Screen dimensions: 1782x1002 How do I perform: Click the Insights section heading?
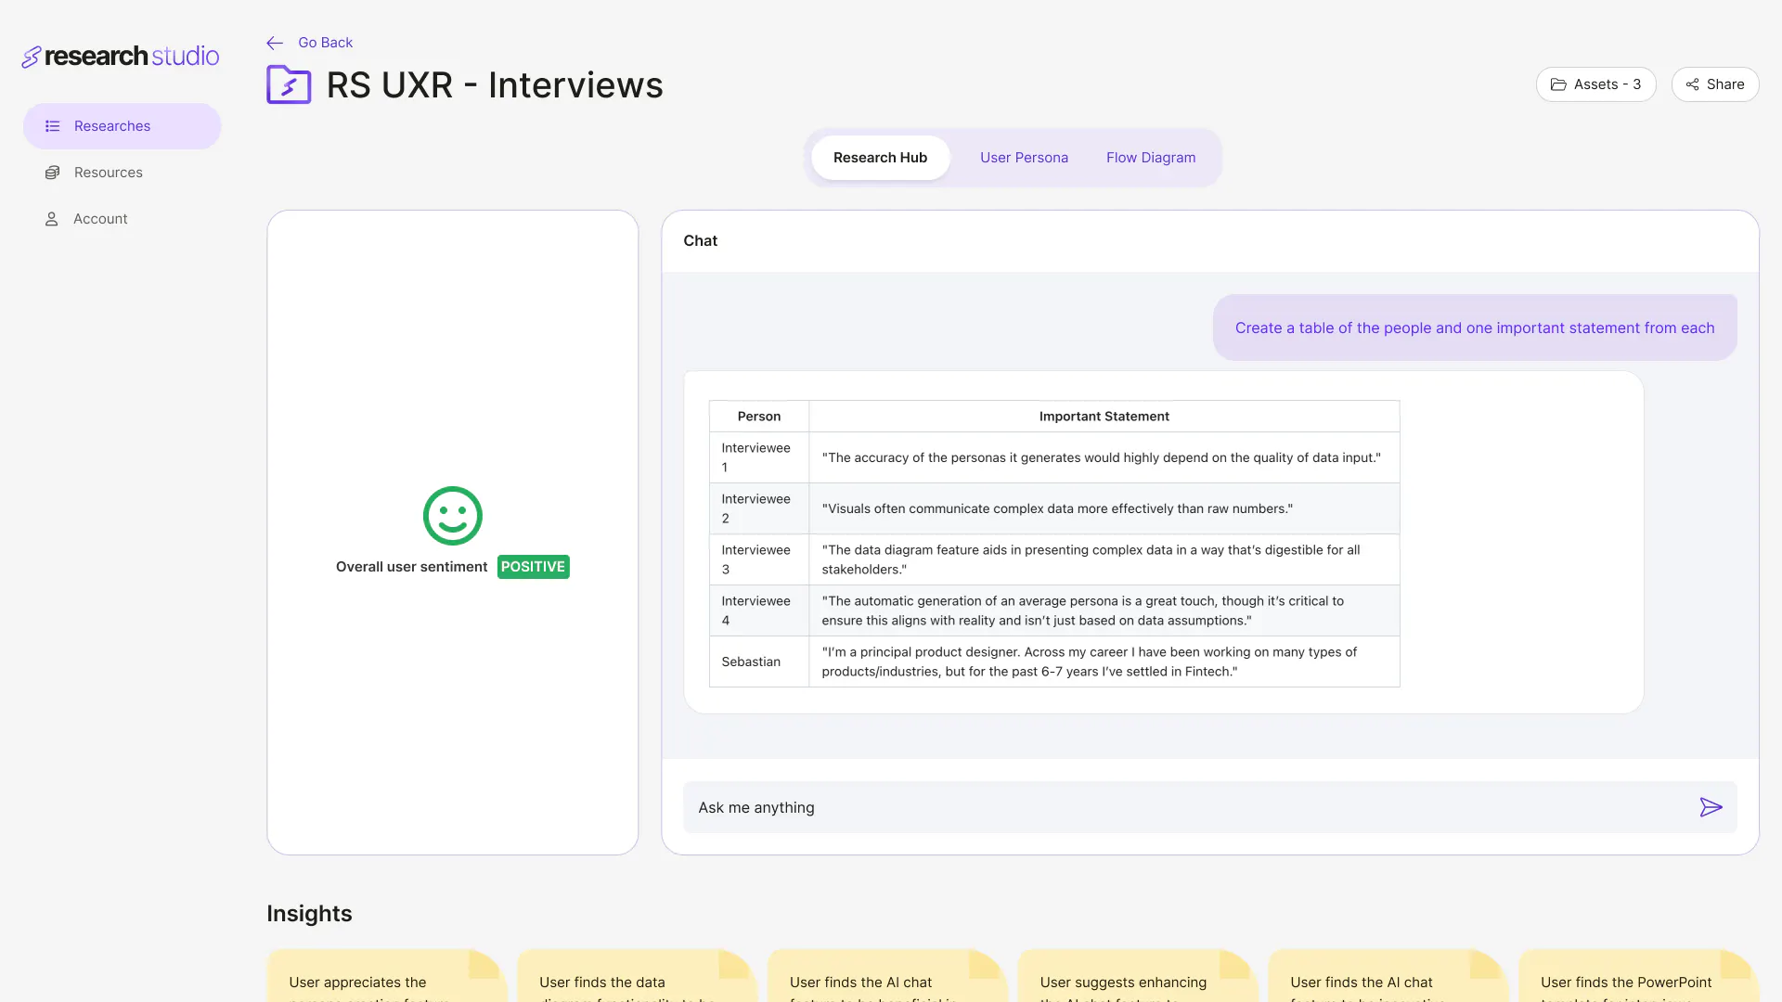tap(309, 914)
